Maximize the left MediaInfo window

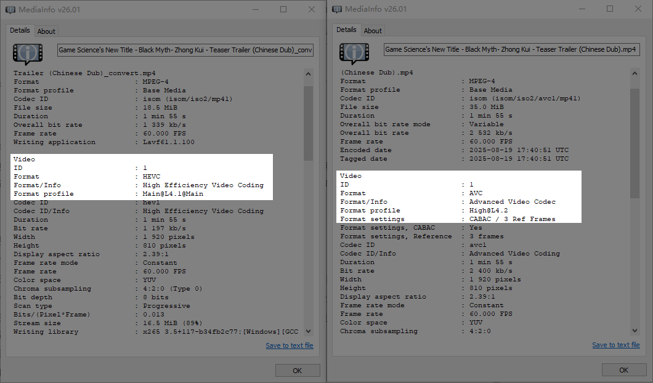point(283,9)
